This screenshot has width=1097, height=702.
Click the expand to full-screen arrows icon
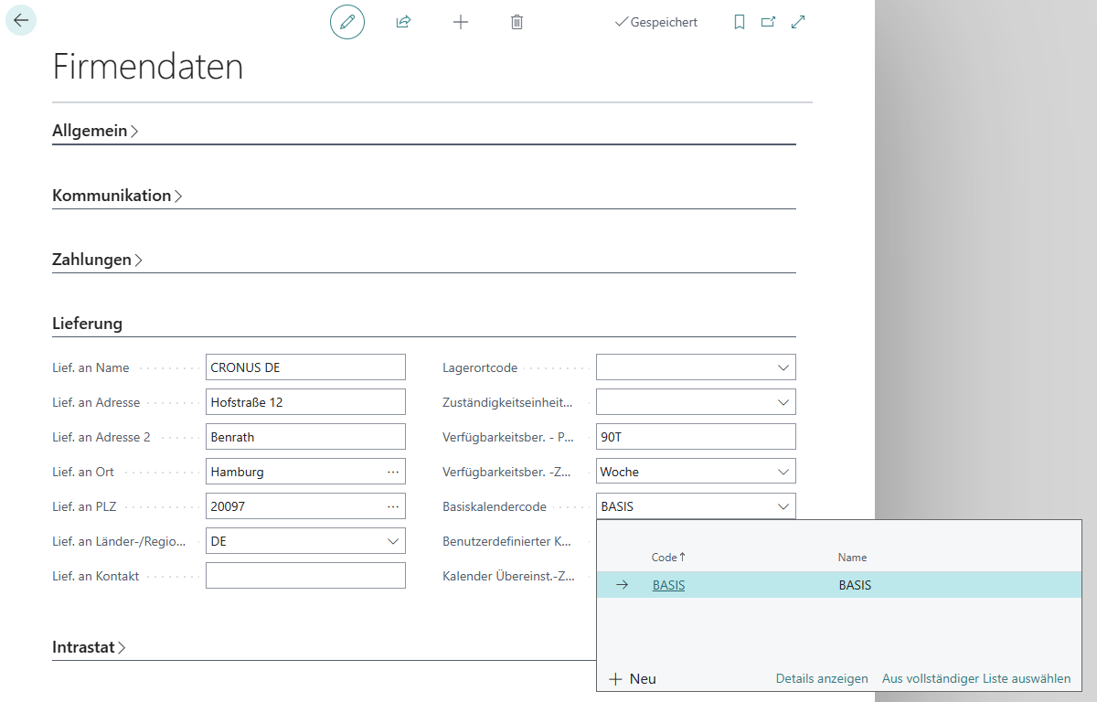pyautogui.click(x=798, y=22)
